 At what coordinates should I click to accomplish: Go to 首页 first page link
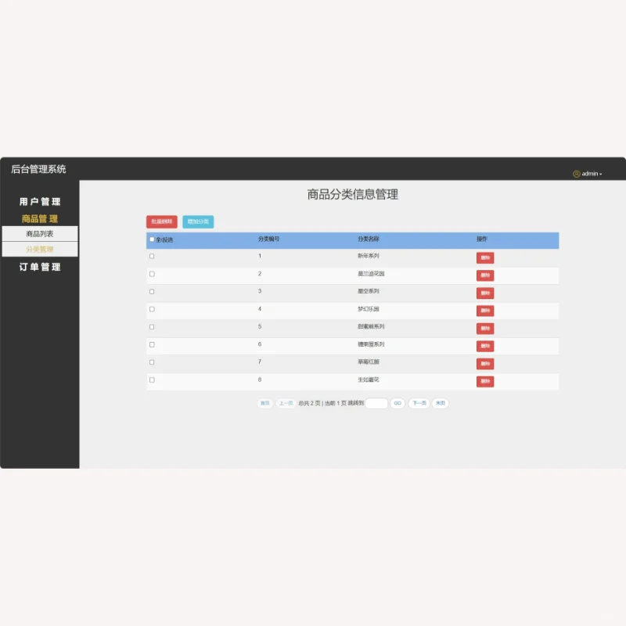[264, 403]
